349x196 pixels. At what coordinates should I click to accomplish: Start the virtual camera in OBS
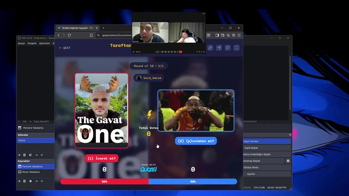(263, 161)
